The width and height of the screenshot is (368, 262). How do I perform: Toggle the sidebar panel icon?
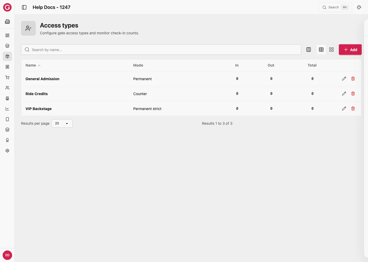(x=24, y=7)
